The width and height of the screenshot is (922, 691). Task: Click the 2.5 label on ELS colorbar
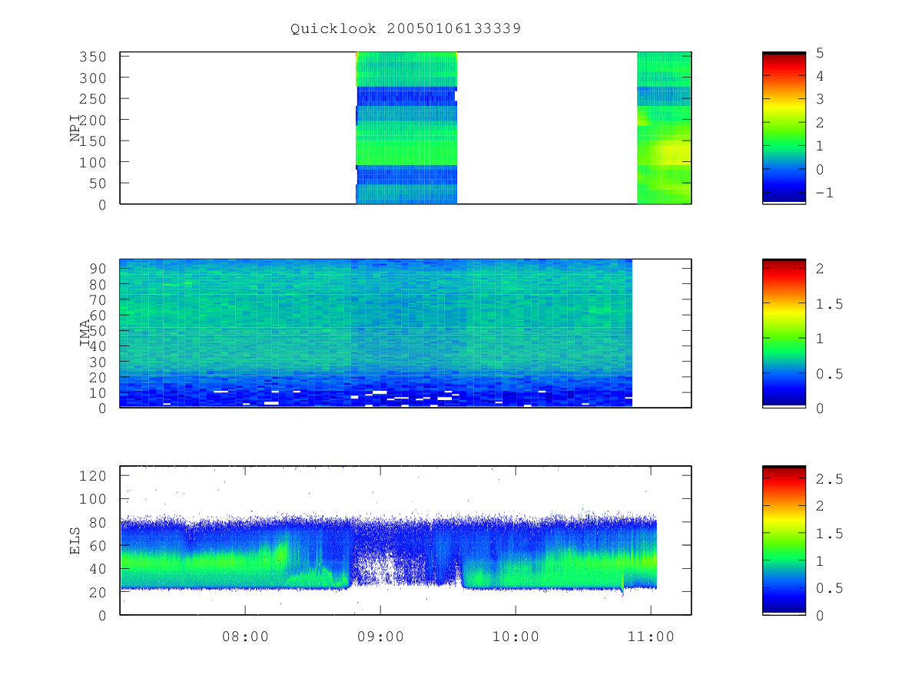pos(831,479)
